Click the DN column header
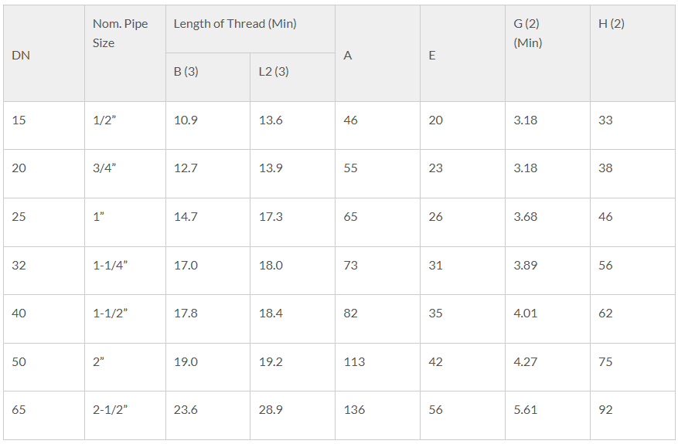This screenshot has width=678, height=444. 44,53
